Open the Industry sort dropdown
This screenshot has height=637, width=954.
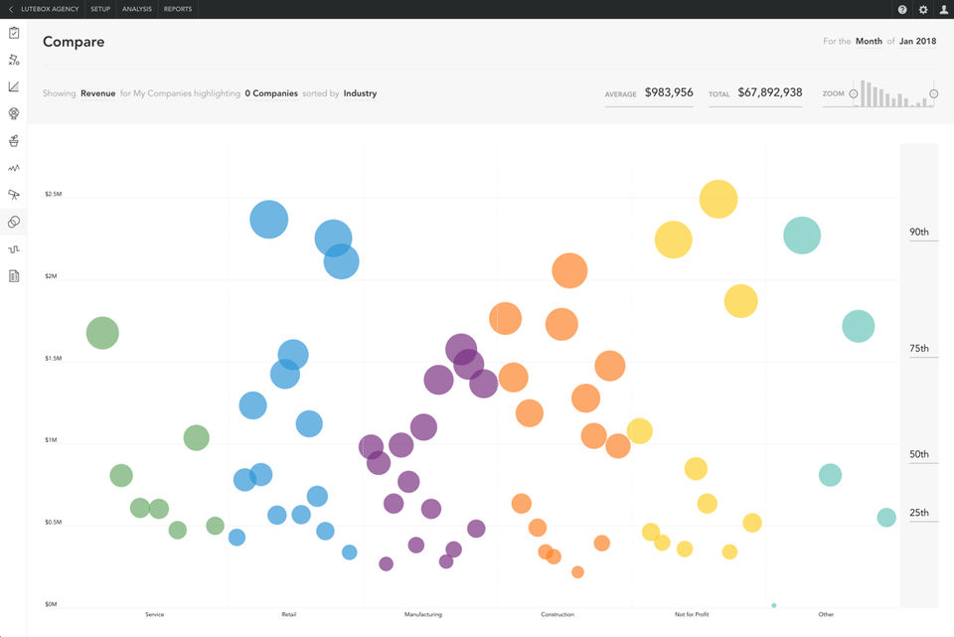coord(360,93)
